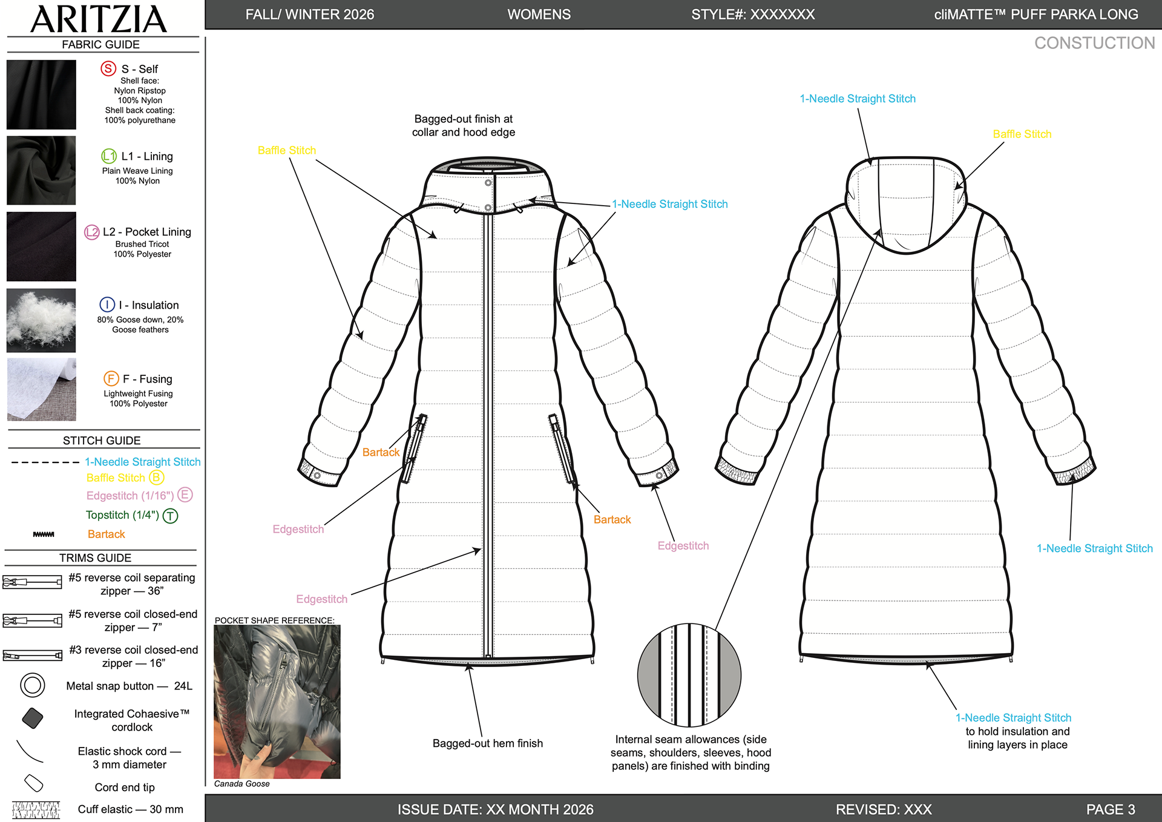Click the cuff elastic pattern icon

36,809
